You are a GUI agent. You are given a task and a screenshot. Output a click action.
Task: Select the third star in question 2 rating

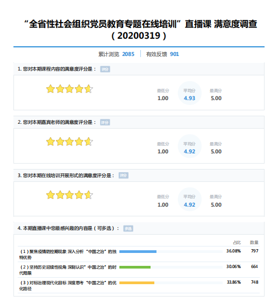point(69,142)
